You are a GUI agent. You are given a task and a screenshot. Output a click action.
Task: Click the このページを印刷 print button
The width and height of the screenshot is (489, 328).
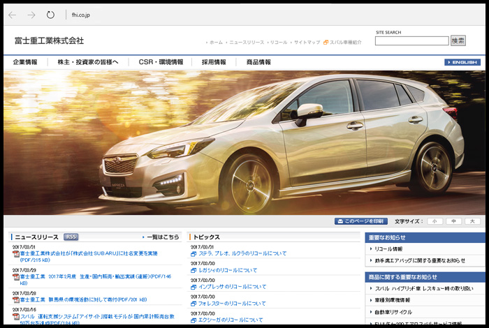(x=361, y=221)
